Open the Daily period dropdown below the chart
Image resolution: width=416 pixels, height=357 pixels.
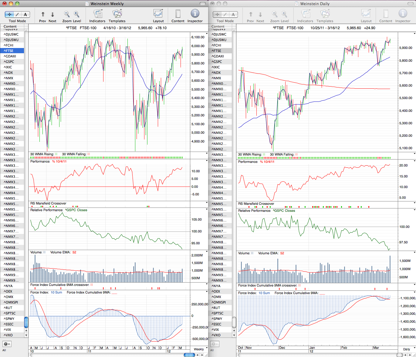(x=407, y=349)
